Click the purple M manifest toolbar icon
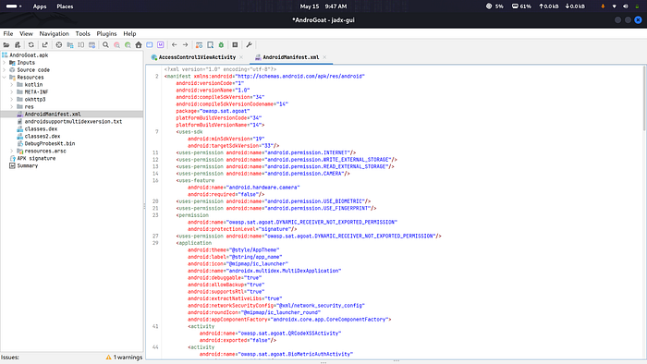This screenshot has height=364, width=647. (161, 45)
